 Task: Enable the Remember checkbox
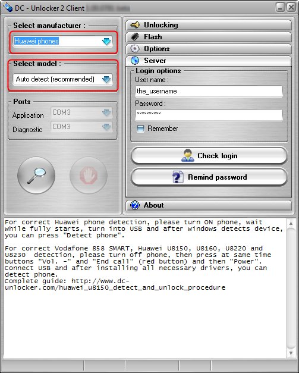click(x=140, y=128)
